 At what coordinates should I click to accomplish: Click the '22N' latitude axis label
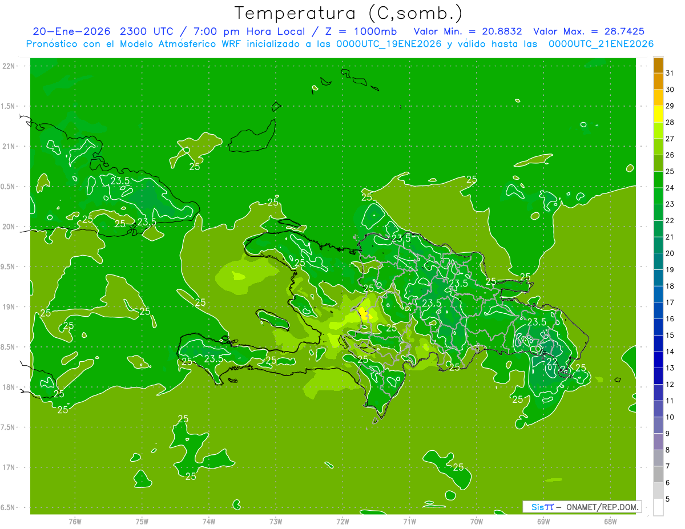(10, 66)
